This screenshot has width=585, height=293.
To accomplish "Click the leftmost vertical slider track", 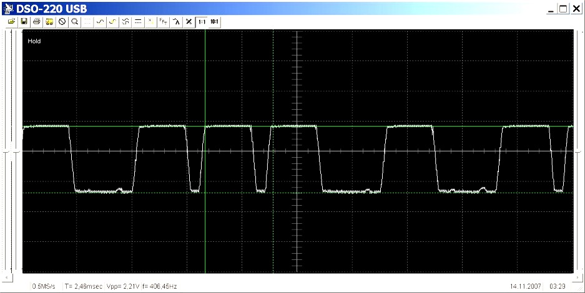I will click(x=5, y=152).
